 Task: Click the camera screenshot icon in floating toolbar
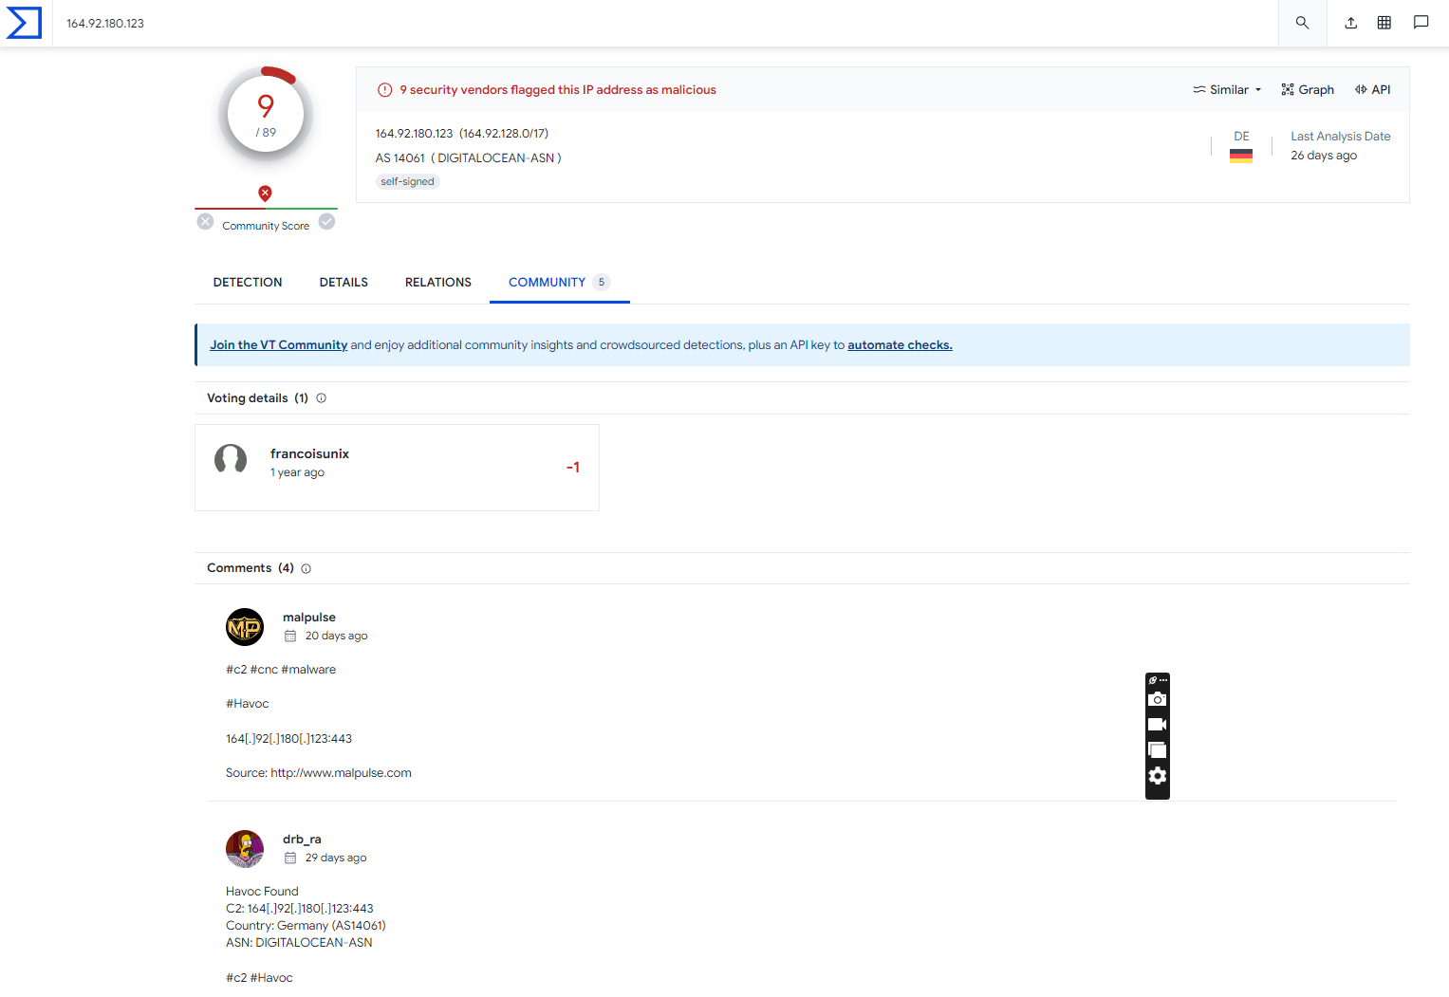click(x=1157, y=699)
